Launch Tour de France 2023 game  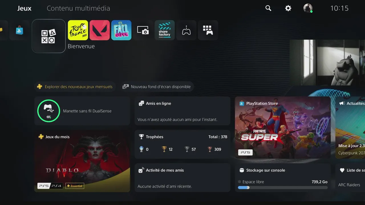tap(78, 30)
